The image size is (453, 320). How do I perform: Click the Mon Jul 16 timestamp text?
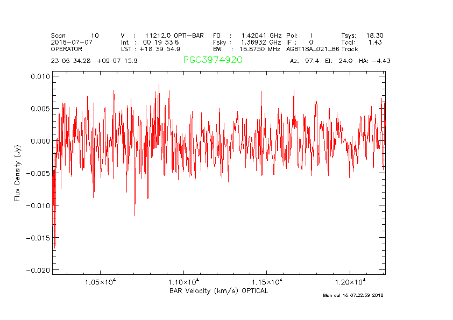coord(353,295)
